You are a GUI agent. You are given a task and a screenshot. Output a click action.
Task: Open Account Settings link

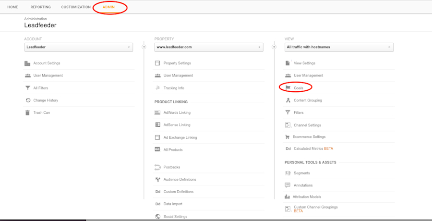[47, 63]
